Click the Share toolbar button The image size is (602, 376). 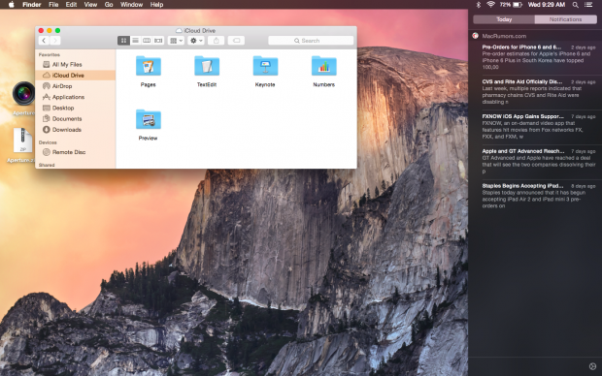217,41
